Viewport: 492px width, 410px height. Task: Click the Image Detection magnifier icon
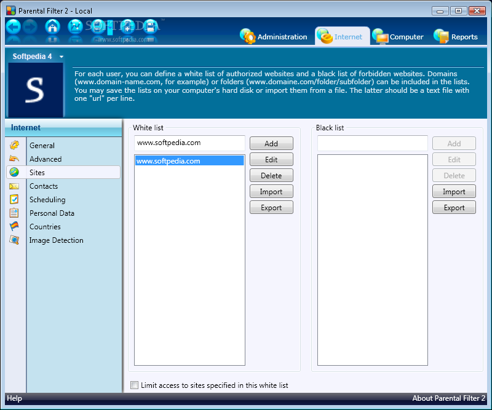(x=14, y=240)
